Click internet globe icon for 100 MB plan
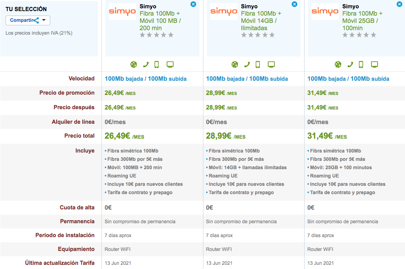The image size is (405, 269). 133,64
